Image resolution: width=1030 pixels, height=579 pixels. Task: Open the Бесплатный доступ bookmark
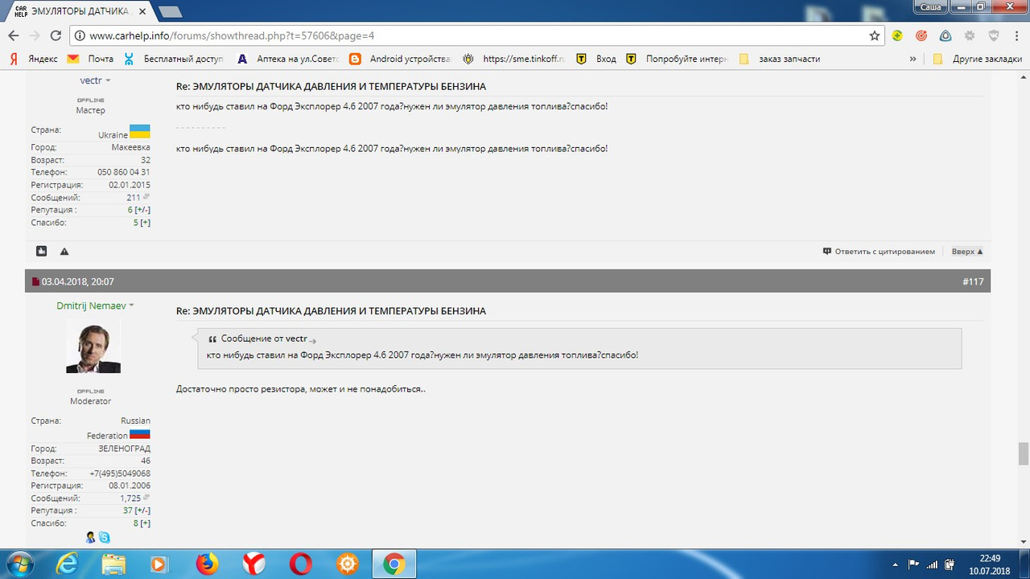point(173,59)
